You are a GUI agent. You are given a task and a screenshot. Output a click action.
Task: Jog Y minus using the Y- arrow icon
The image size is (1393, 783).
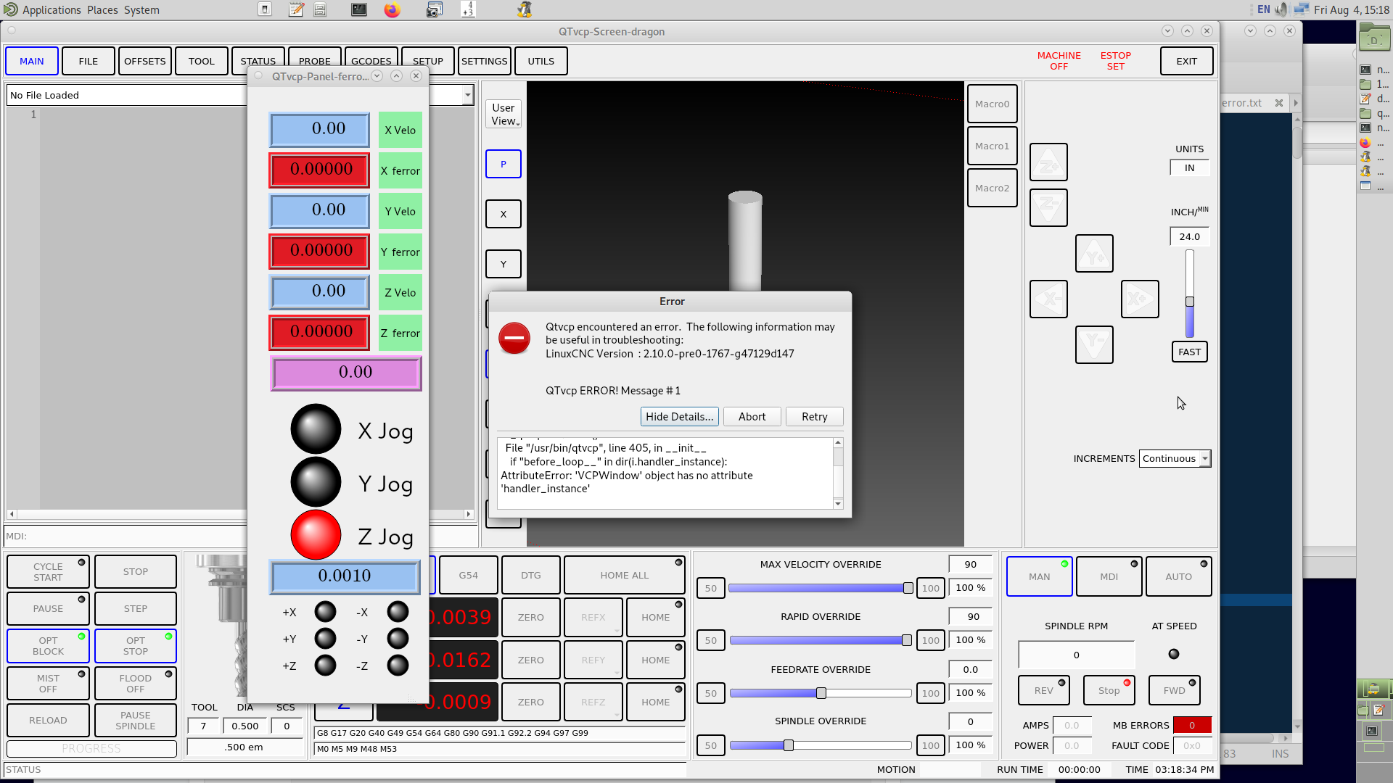tap(1094, 344)
